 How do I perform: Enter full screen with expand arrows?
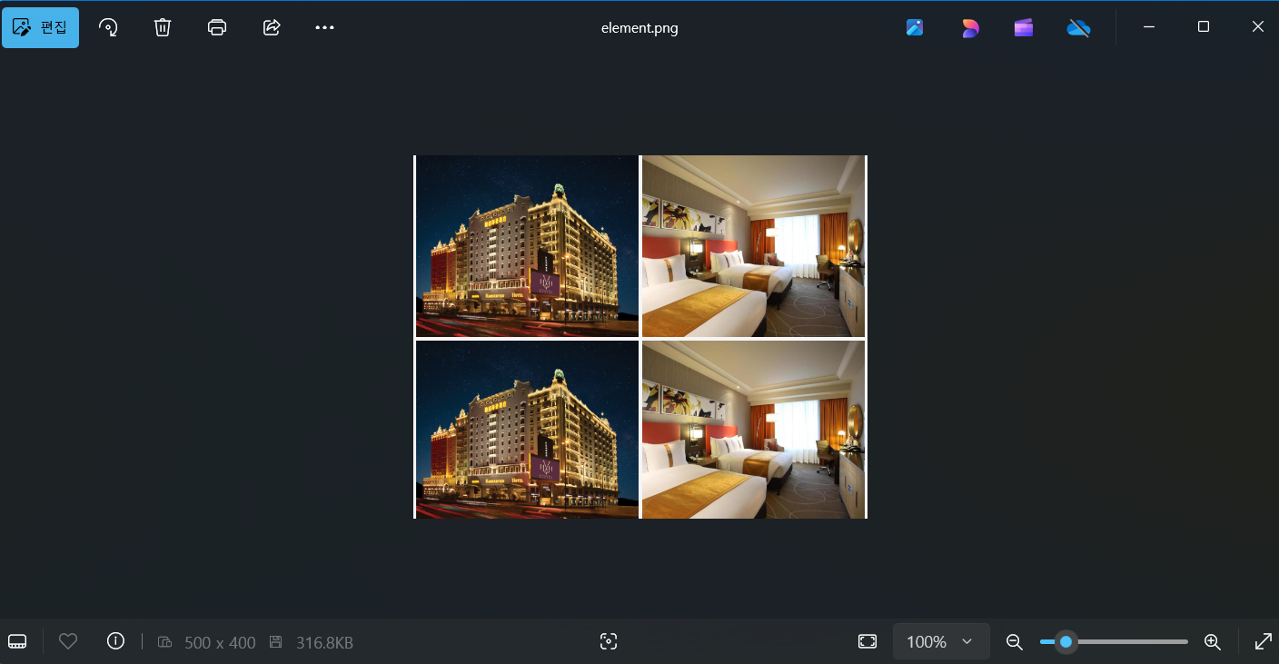click(1263, 642)
